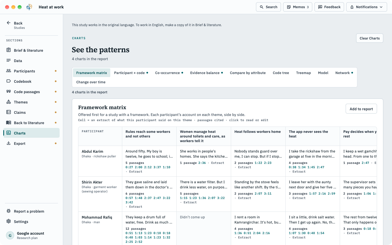392x245 pixels.
Task: Go to the Codebook section
Action: coord(32,81)
